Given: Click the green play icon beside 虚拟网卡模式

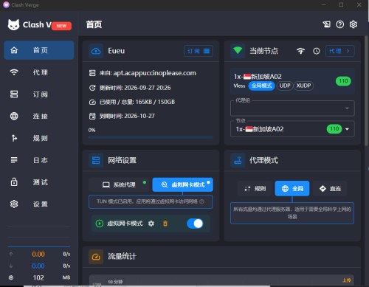Looking at the screenshot, I should (99, 224).
